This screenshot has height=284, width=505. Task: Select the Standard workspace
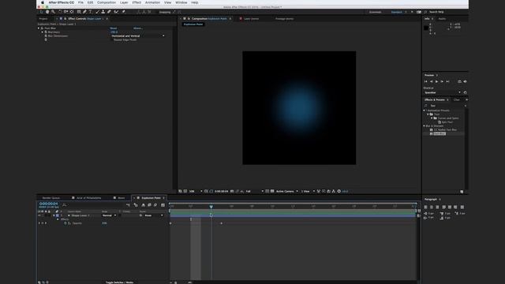(396, 13)
